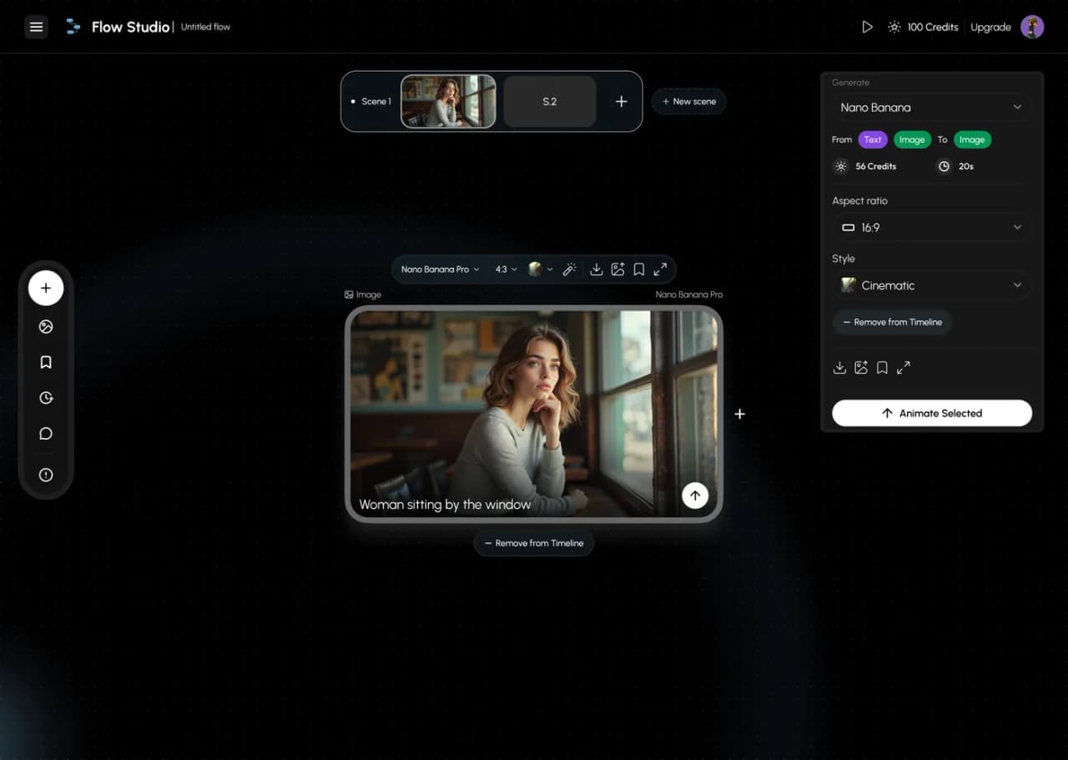Click bookmark icon in Generate panel
Viewport: 1068px width, 760px height.
click(x=882, y=367)
